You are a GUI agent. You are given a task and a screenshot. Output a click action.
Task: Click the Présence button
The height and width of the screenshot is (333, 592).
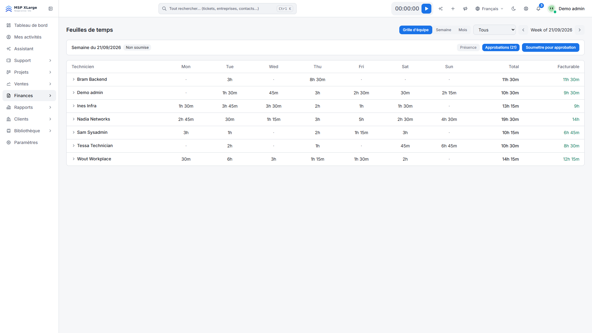point(468,47)
